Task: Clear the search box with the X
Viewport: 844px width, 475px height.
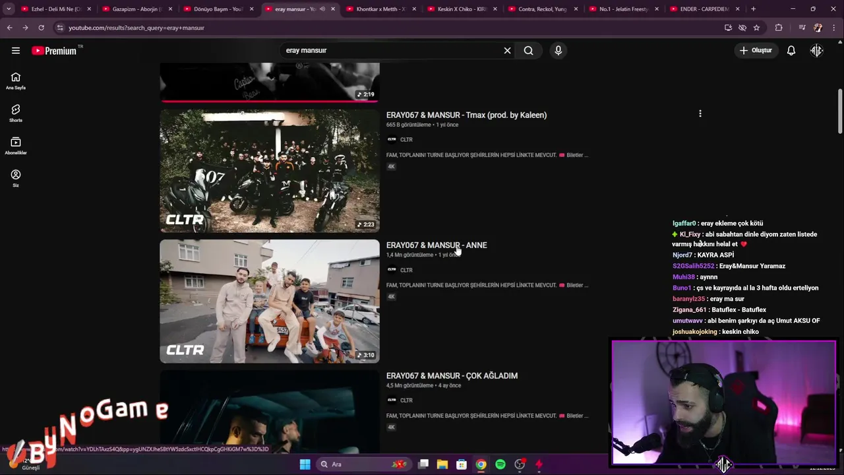Action: (x=507, y=50)
